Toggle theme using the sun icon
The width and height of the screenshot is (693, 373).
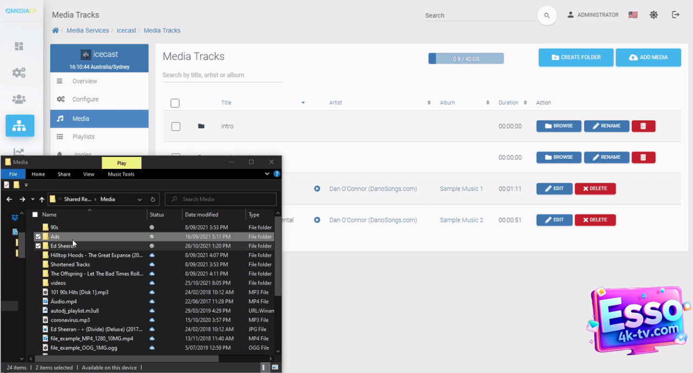pos(653,15)
